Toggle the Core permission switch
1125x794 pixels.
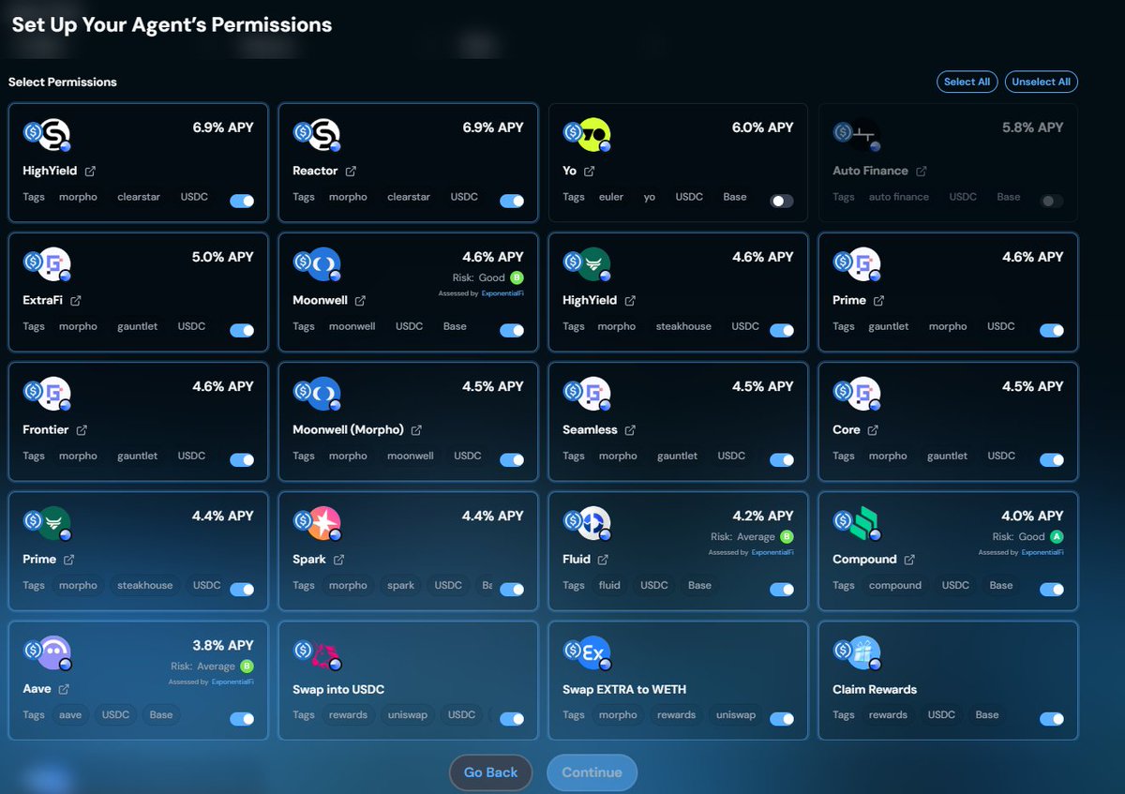[x=1052, y=459]
